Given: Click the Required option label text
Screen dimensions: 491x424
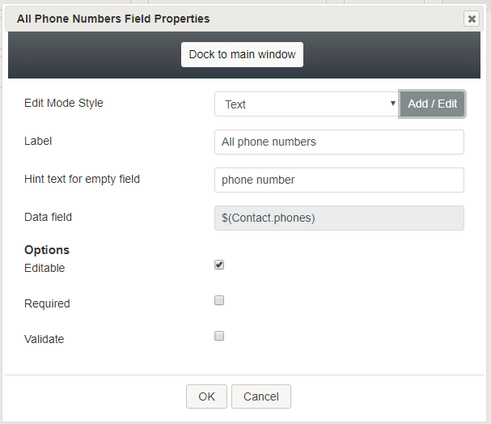Looking at the screenshot, I should [x=47, y=303].
